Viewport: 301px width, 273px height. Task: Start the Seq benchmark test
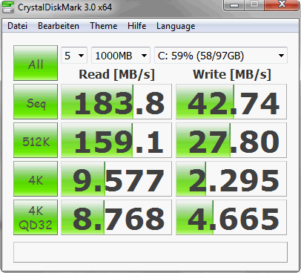pos(36,102)
